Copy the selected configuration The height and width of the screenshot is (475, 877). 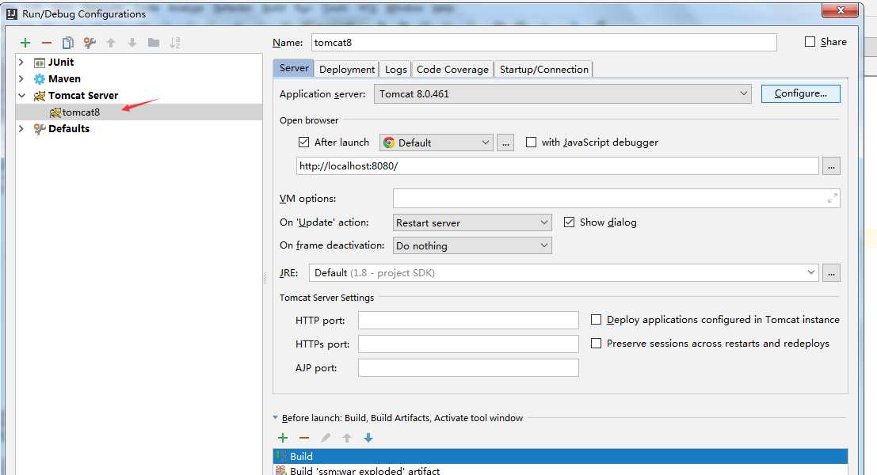click(x=67, y=43)
